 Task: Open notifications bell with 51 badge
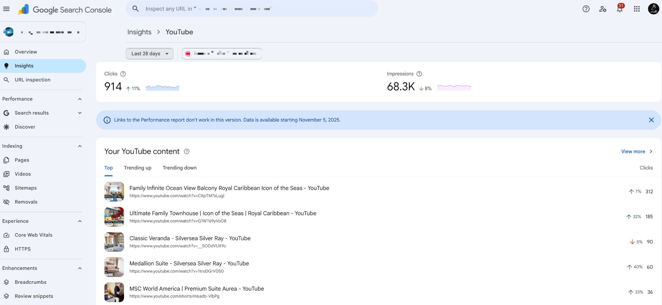click(x=620, y=8)
